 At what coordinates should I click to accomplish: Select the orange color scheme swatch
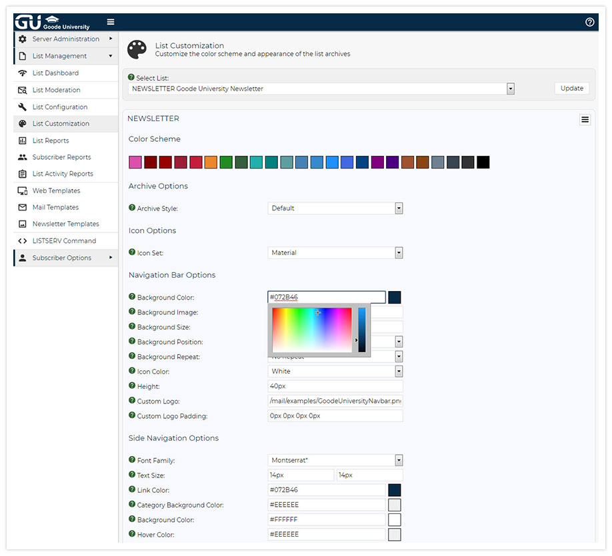[x=211, y=162]
